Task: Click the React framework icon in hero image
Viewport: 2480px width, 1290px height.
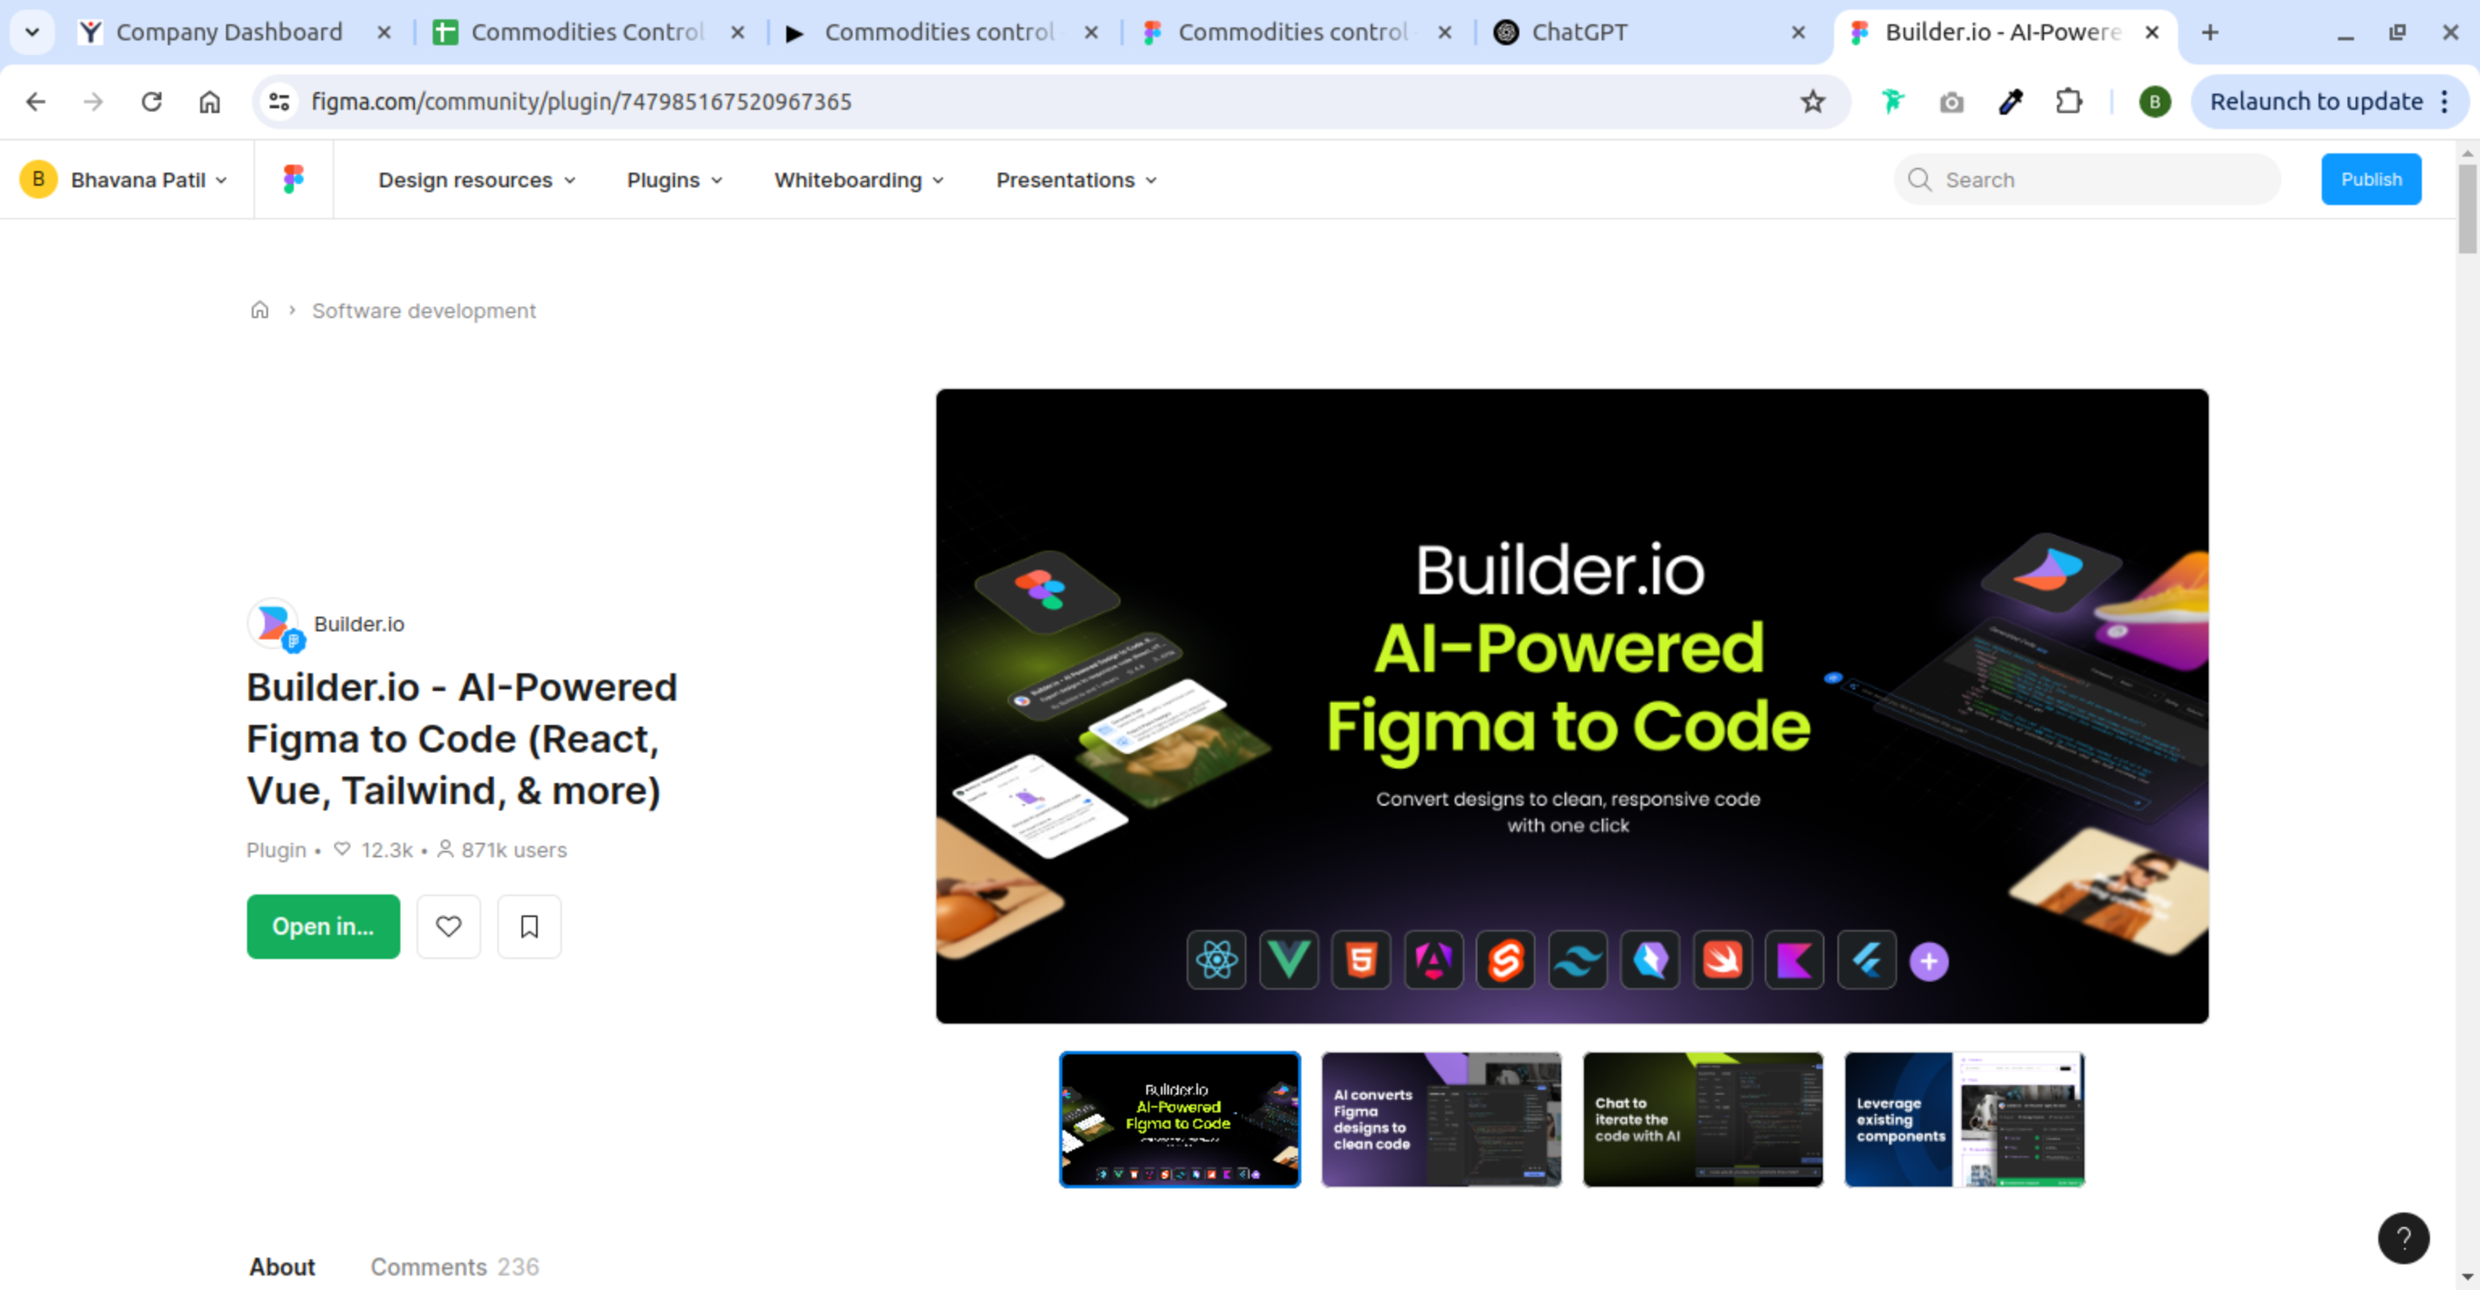Action: (x=1216, y=959)
